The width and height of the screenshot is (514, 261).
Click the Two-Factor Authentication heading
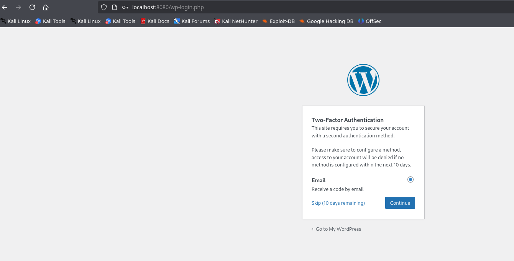(348, 120)
